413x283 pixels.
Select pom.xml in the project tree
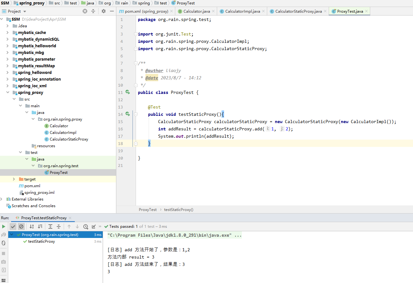(29, 186)
